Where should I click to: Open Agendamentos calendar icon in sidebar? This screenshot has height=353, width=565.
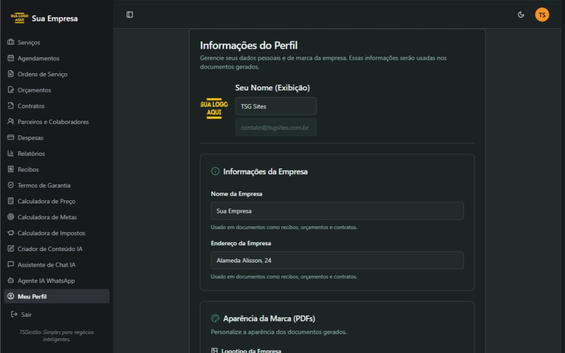pos(10,58)
